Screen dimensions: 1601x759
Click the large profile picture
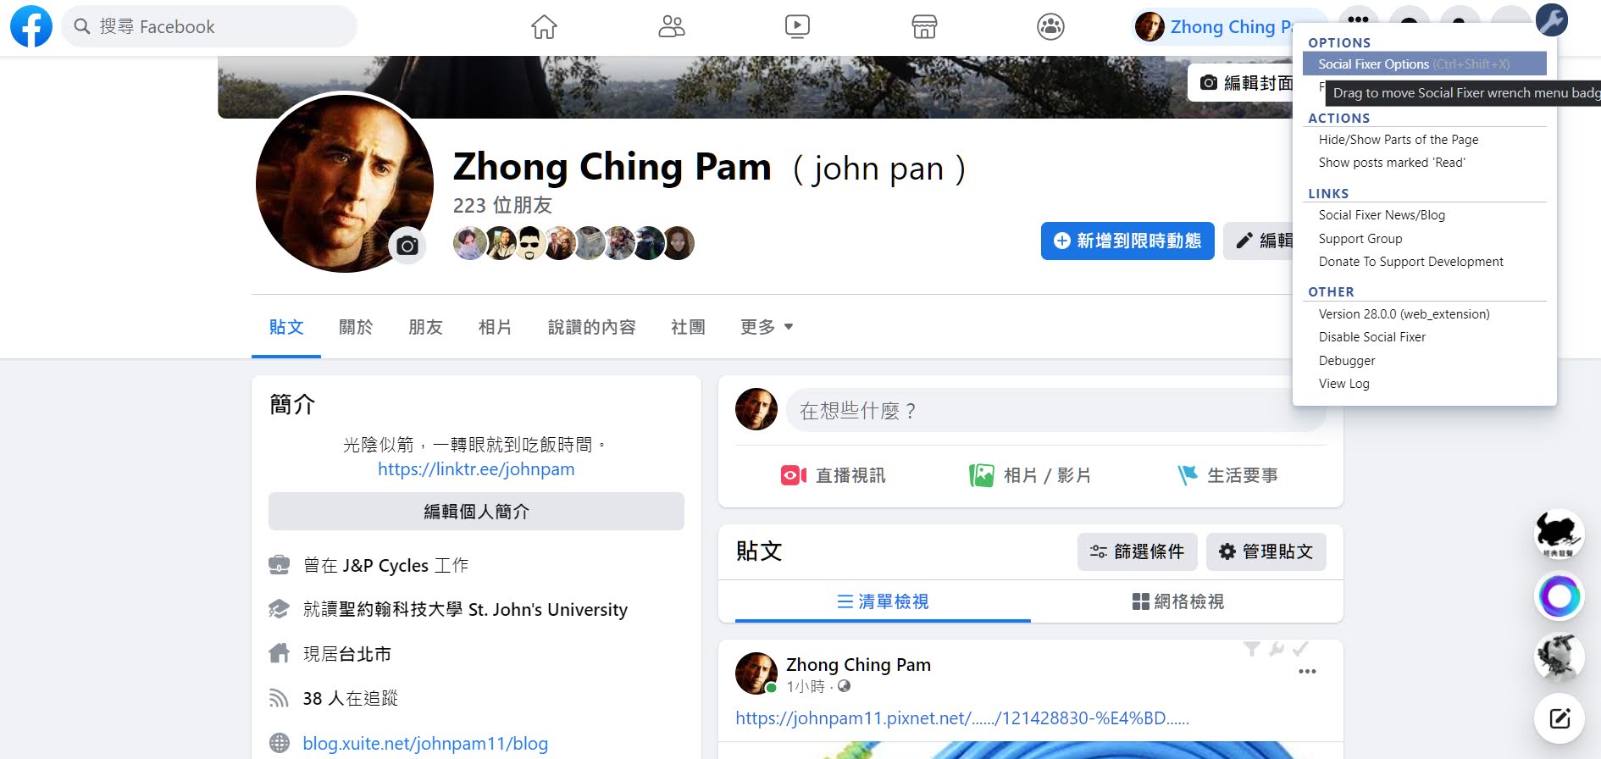click(x=345, y=183)
